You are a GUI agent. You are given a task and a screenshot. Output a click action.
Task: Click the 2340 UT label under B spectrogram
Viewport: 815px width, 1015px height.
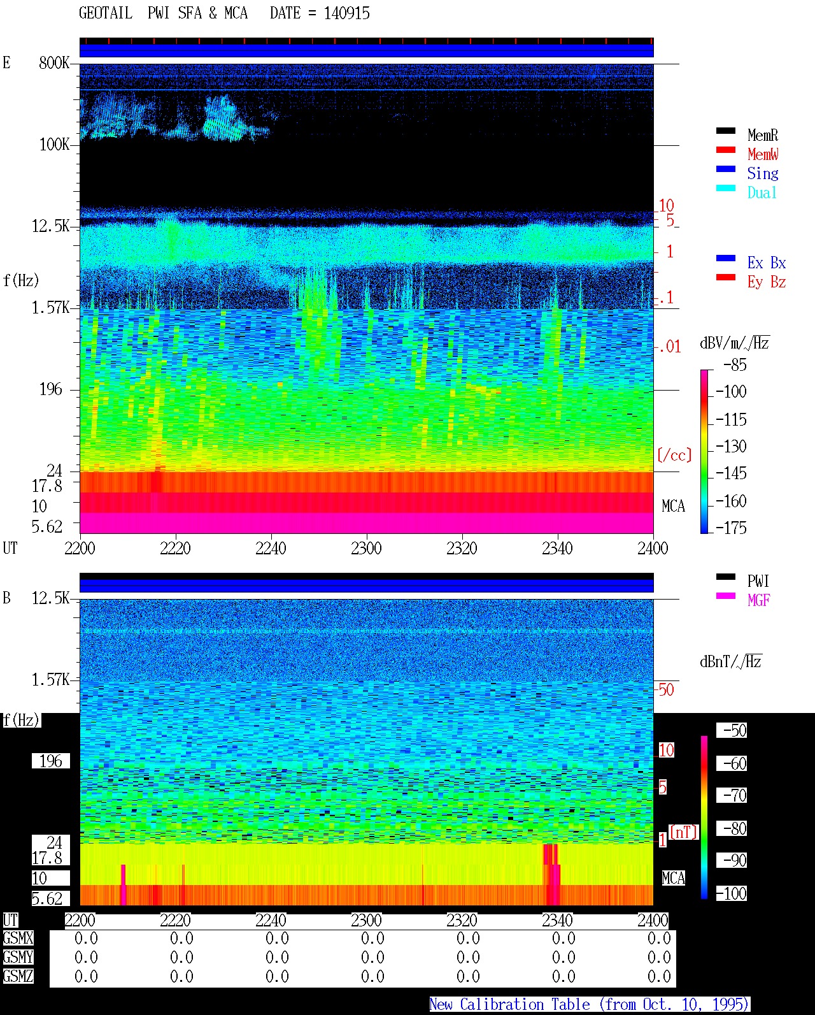tap(557, 920)
